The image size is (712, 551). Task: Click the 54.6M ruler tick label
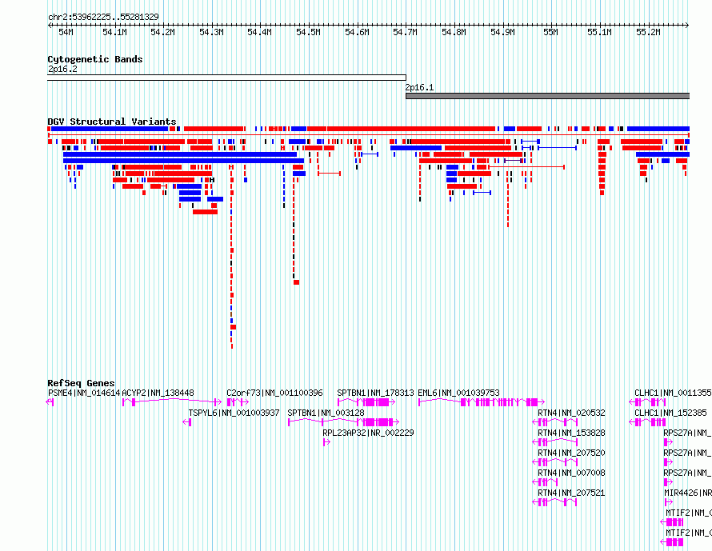(x=357, y=32)
